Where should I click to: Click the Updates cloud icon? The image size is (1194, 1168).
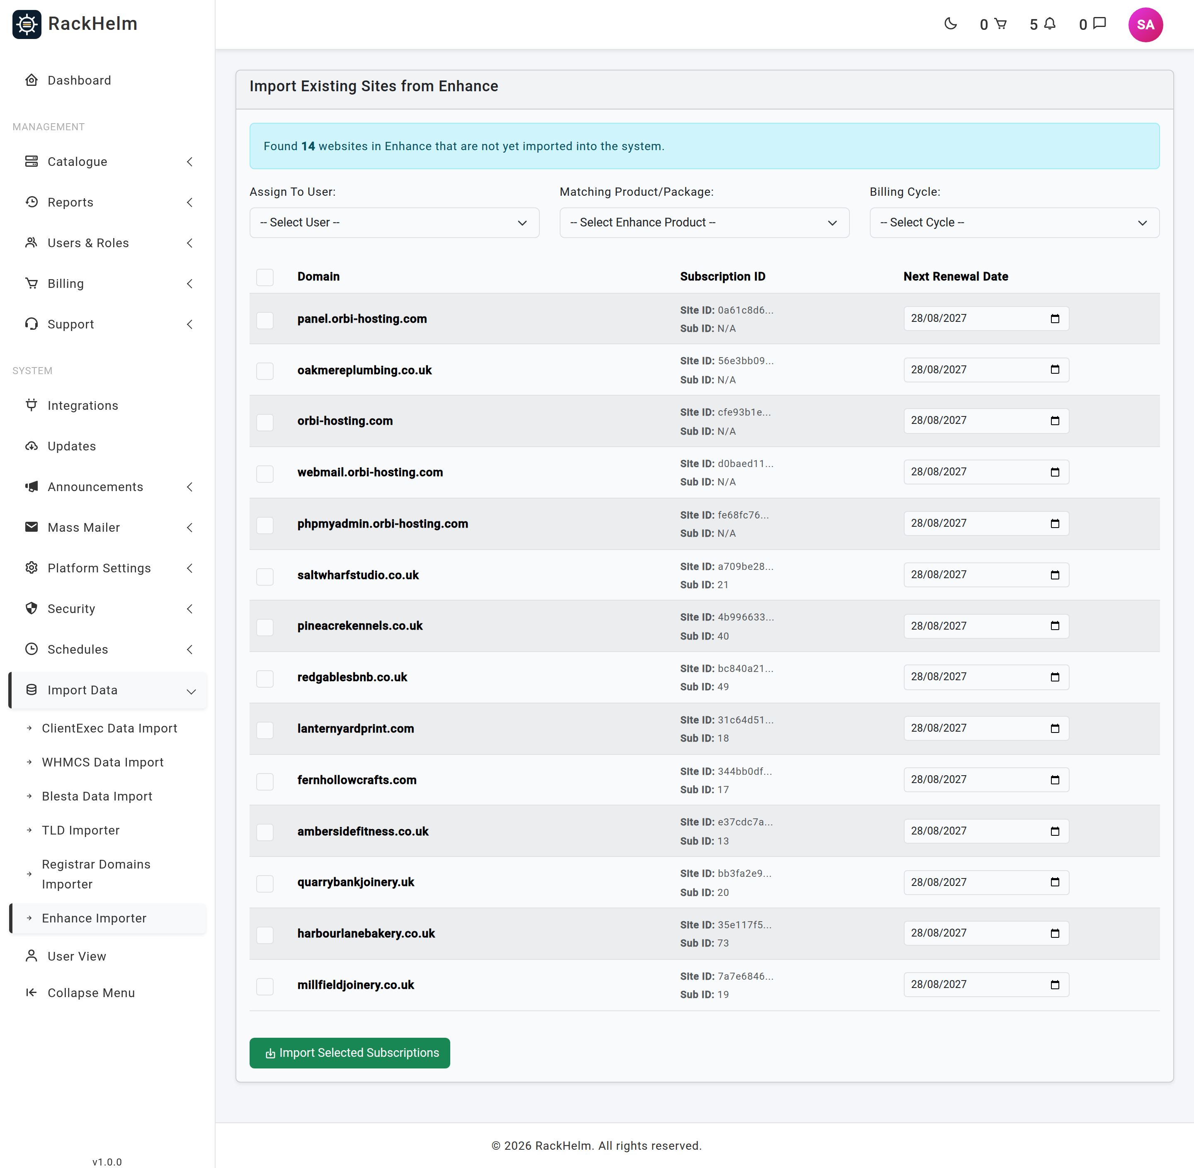pyautogui.click(x=31, y=445)
